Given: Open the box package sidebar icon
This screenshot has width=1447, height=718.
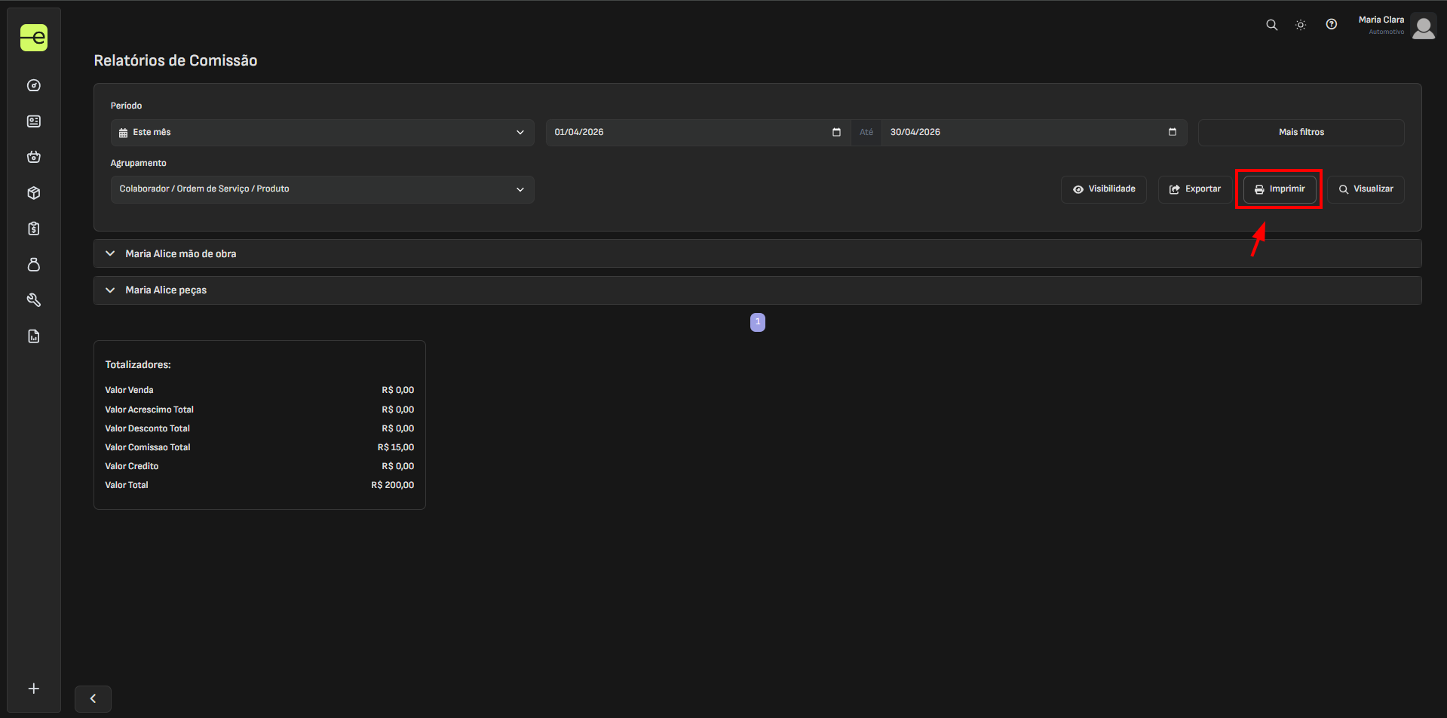Looking at the screenshot, I should (34, 193).
